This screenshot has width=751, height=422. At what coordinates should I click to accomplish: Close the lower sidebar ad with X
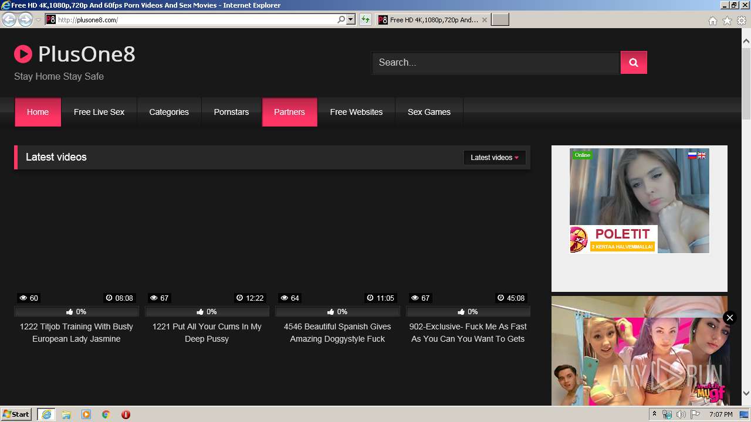click(x=729, y=318)
